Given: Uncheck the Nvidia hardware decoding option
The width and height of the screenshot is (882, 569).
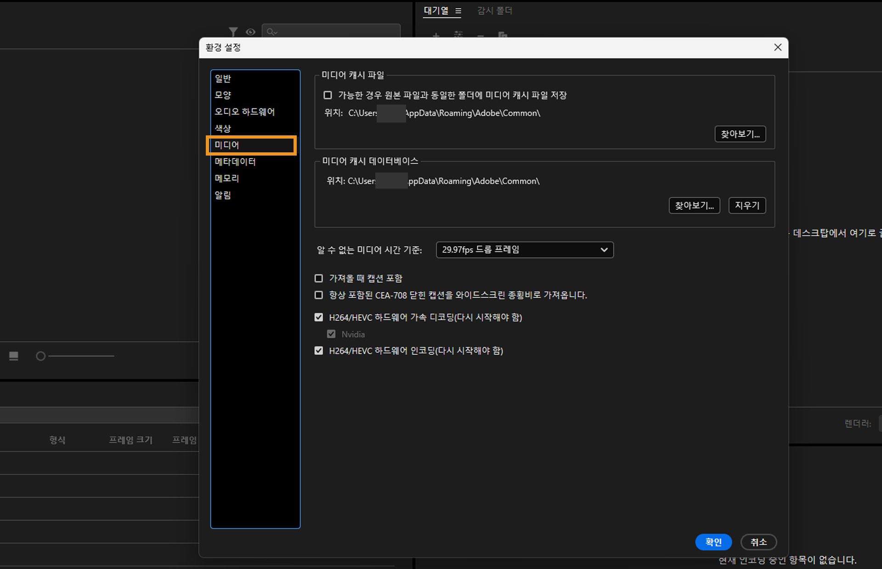Looking at the screenshot, I should pos(331,334).
